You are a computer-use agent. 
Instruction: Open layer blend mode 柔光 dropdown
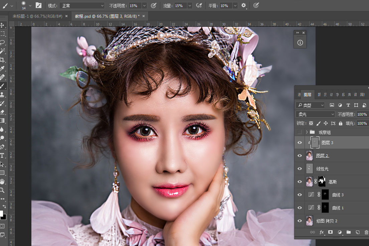pyautogui.click(x=315, y=114)
